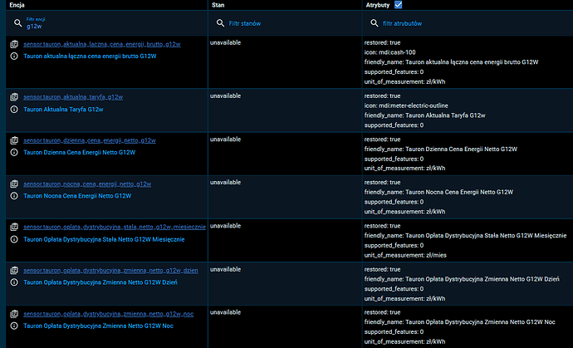Open link sensor.tauron_aktualna_laczna_cena_energii_brutto_g12w
This screenshot has height=348, width=573.
click(102, 44)
